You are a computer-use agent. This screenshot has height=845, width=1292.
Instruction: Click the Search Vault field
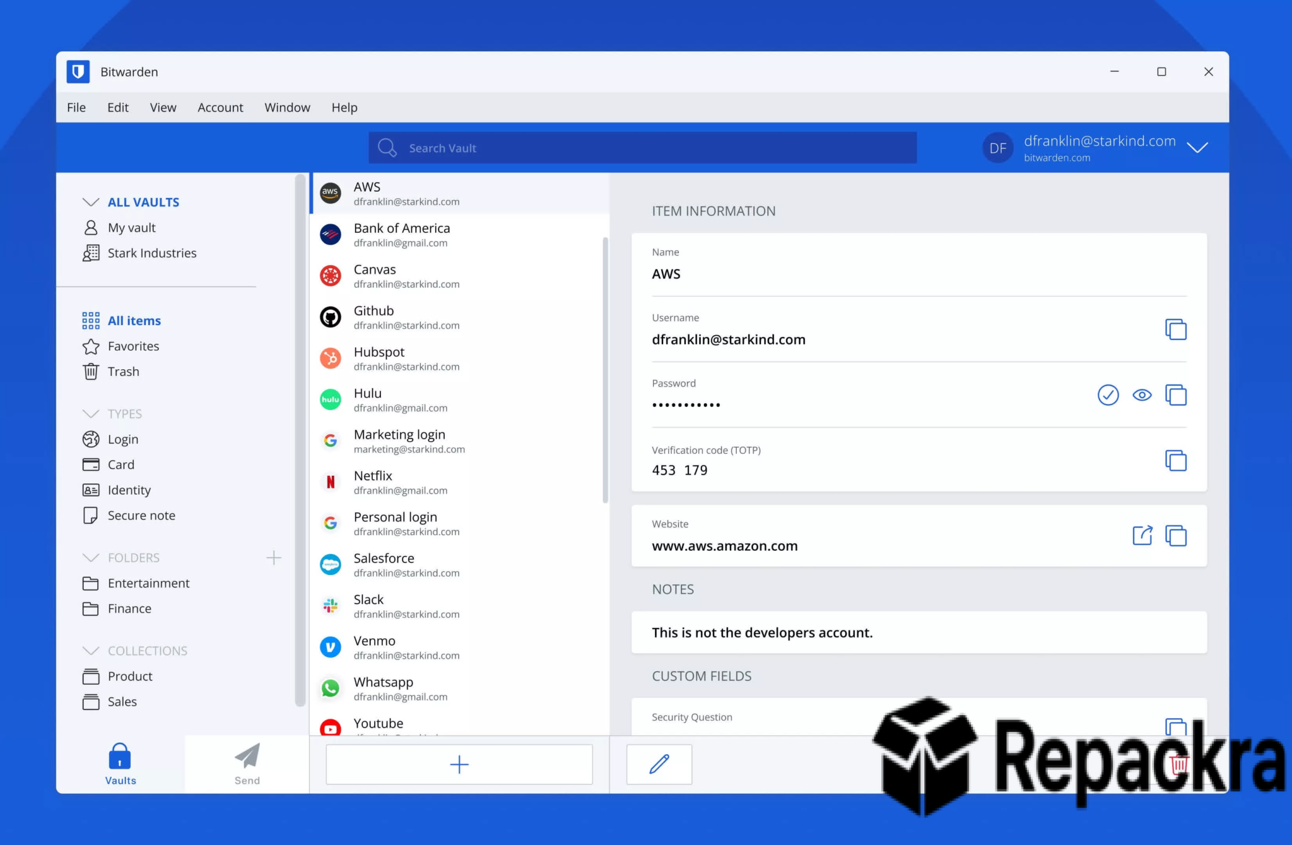[x=642, y=148]
